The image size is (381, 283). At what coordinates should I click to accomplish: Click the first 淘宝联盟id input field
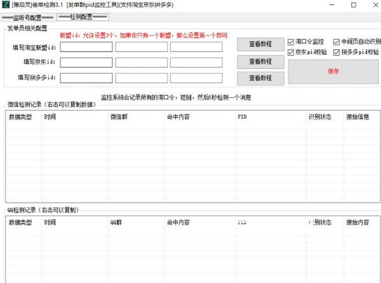tap(86, 47)
